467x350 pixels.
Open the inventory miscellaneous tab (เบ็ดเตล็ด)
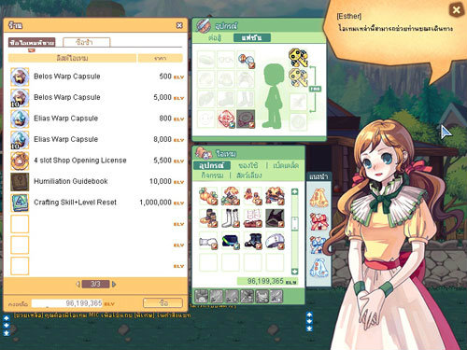tap(286, 165)
